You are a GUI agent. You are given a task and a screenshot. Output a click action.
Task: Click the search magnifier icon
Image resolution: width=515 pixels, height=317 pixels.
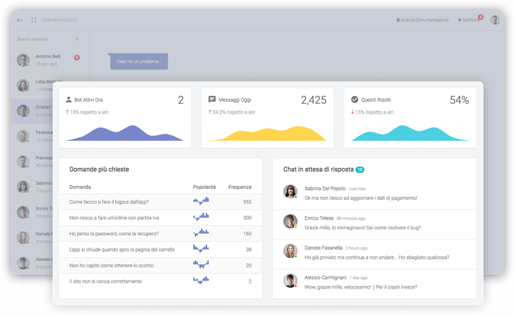click(77, 39)
